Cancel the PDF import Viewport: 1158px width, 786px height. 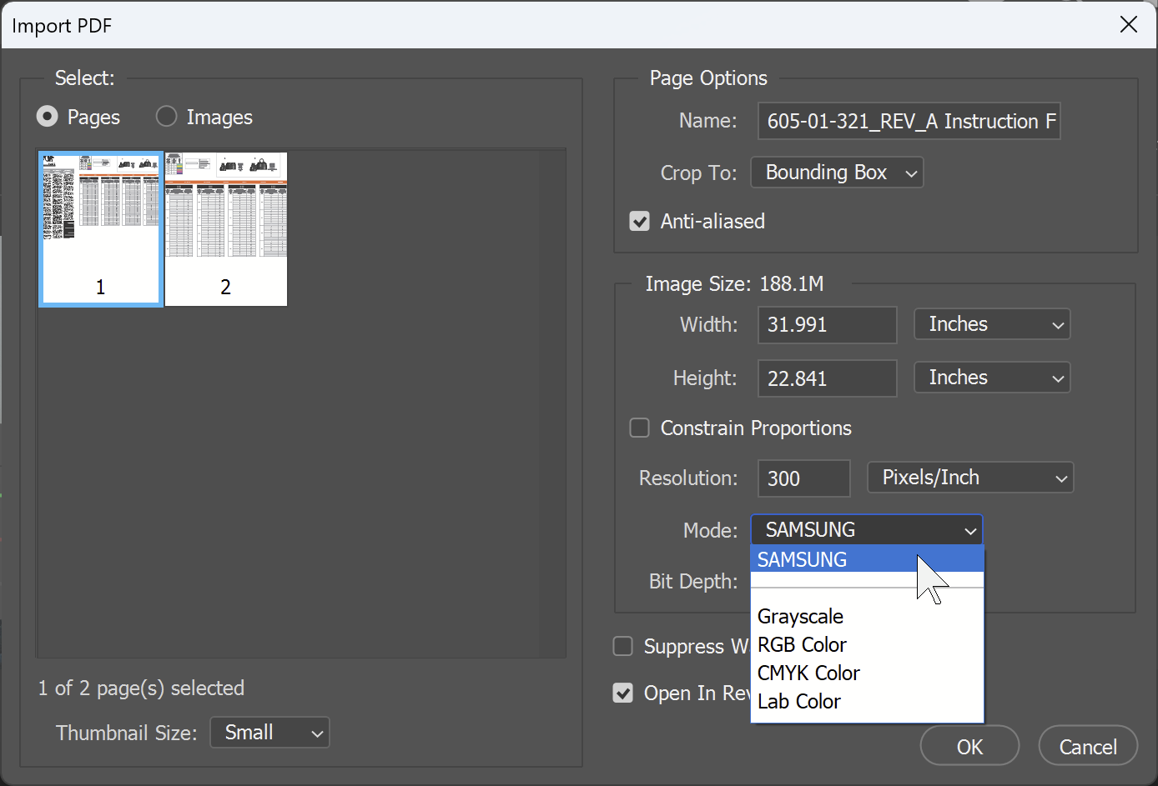pos(1088,745)
